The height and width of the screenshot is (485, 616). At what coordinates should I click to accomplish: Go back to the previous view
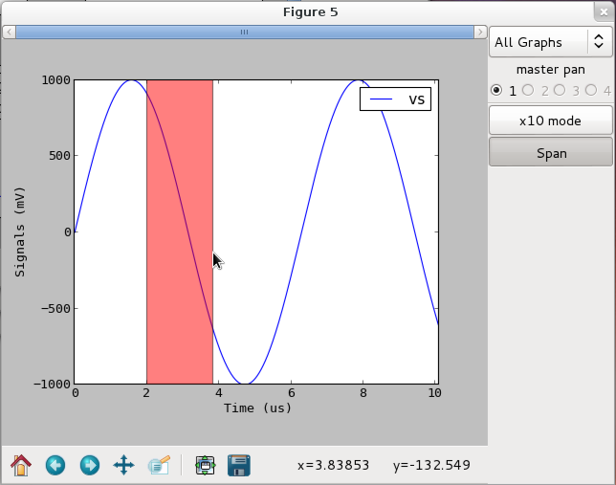(55, 465)
